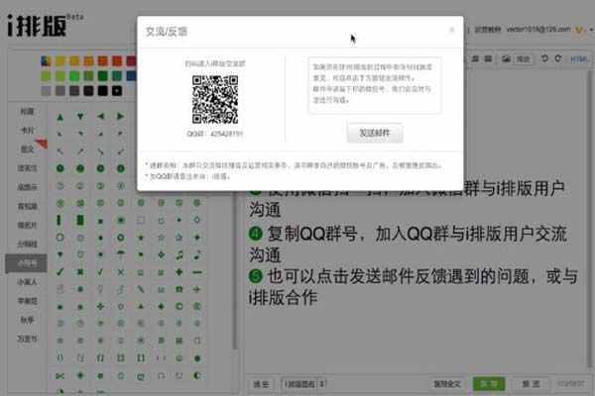Insert the bold checkmark symbol
The image size is (595, 396).
pyautogui.click(x=59, y=272)
